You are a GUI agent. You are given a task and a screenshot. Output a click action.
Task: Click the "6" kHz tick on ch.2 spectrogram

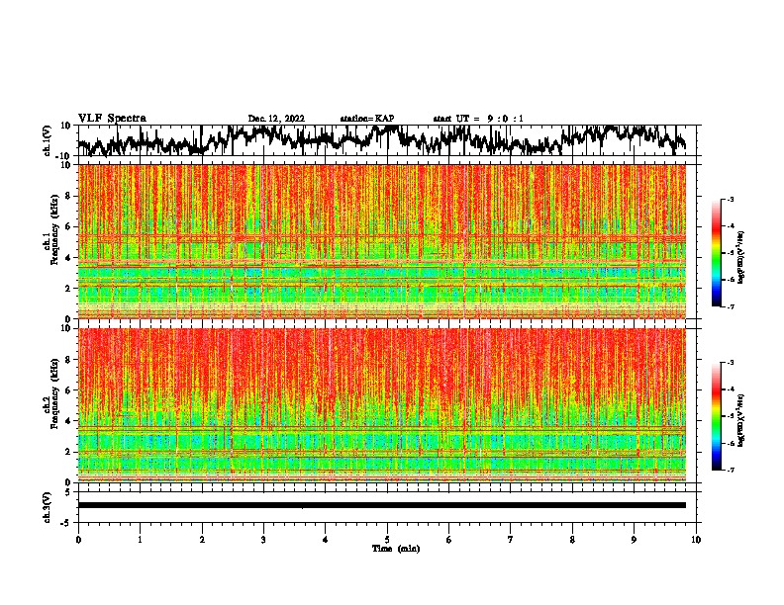(69, 389)
